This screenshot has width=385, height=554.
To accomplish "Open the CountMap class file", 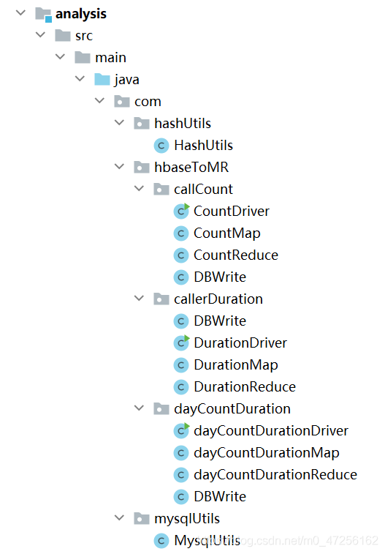I will click(x=227, y=233).
